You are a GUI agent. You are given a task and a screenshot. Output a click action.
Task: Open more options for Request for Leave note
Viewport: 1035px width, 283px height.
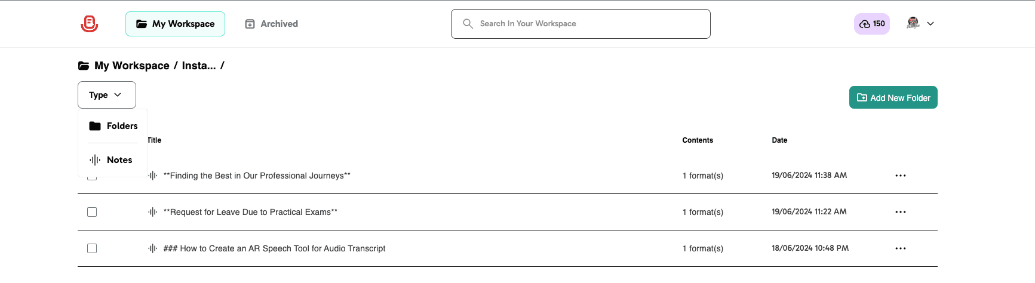click(901, 212)
